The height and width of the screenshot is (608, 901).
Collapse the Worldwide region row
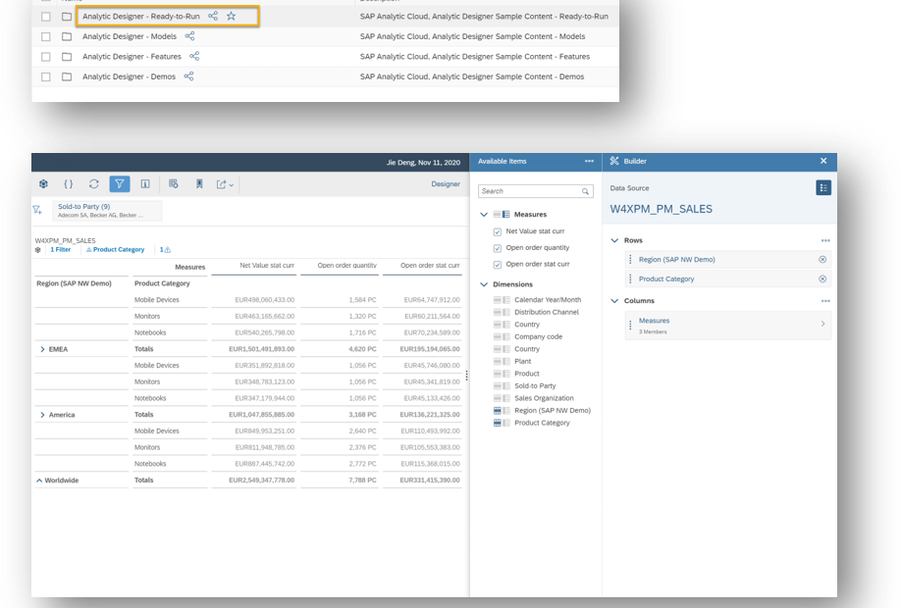(39, 480)
